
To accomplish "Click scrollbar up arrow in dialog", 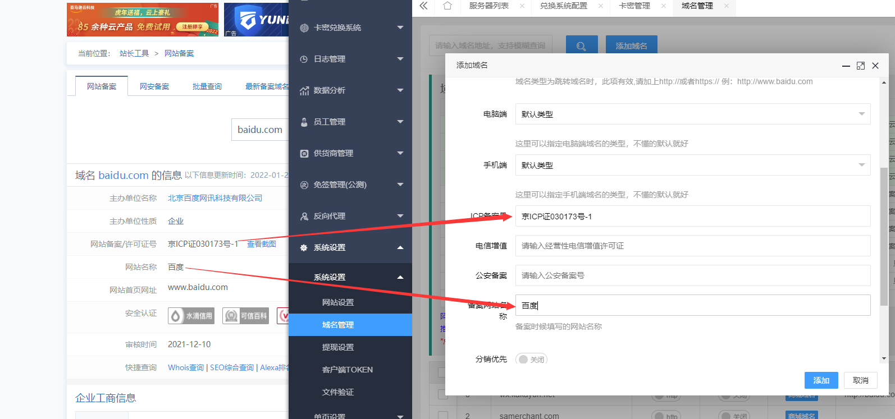I will tap(884, 82).
